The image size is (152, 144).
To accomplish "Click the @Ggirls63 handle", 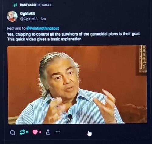I will click(29, 19).
